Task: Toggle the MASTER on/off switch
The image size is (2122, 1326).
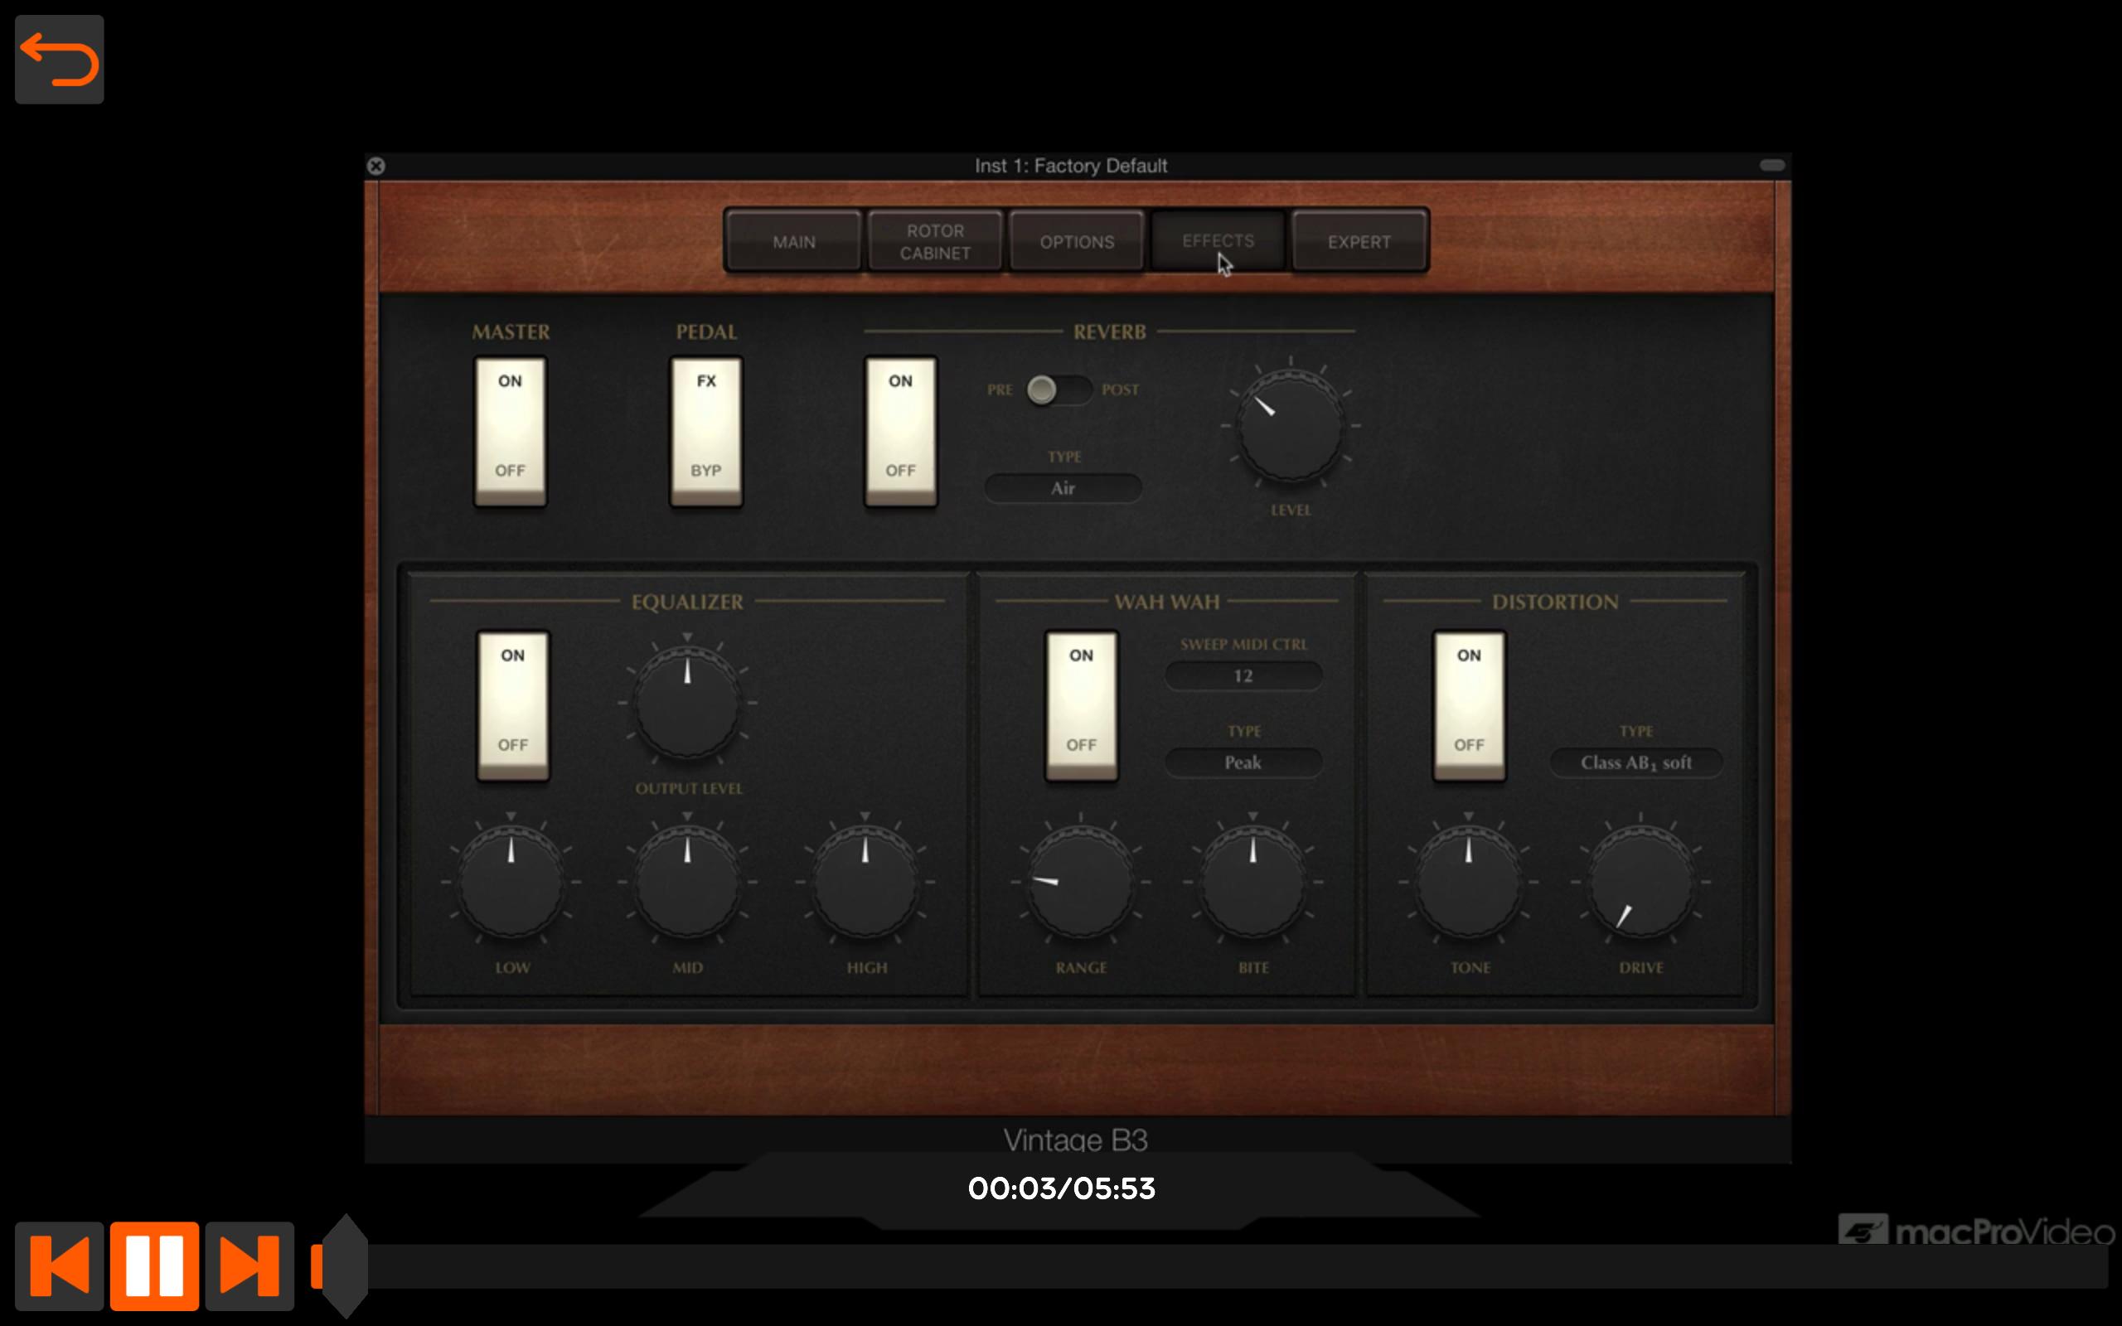Action: click(x=511, y=431)
